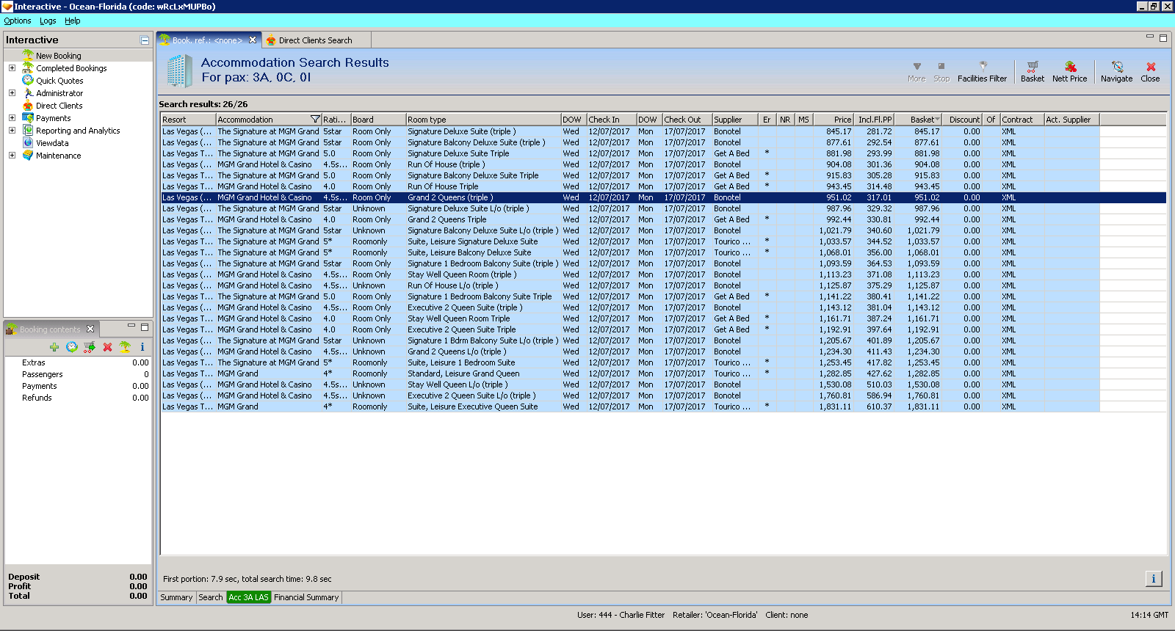Click the red X delete icon in Booking contents

pos(107,347)
